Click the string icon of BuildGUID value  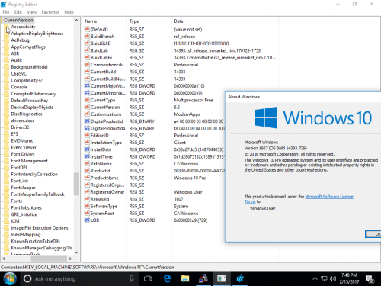point(87,43)
